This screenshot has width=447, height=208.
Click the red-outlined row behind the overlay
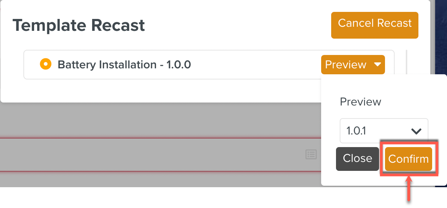(149, 155)
